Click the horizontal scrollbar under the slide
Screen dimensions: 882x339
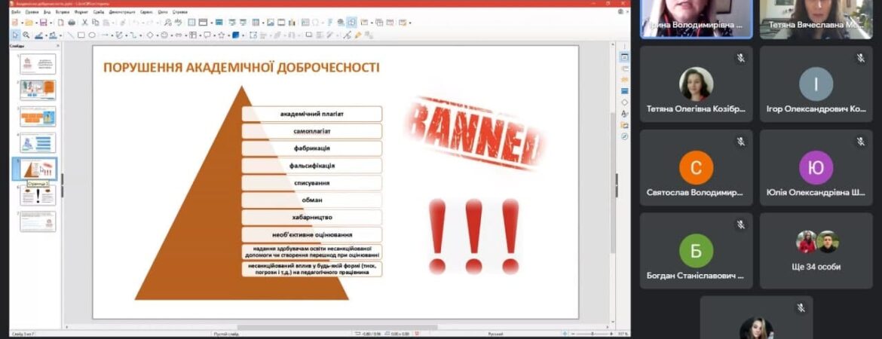(338, 327)
